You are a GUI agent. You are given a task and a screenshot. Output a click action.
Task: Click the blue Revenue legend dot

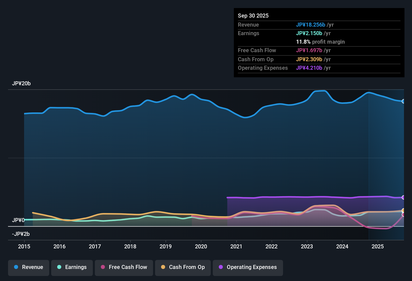(x=16, y=267)
